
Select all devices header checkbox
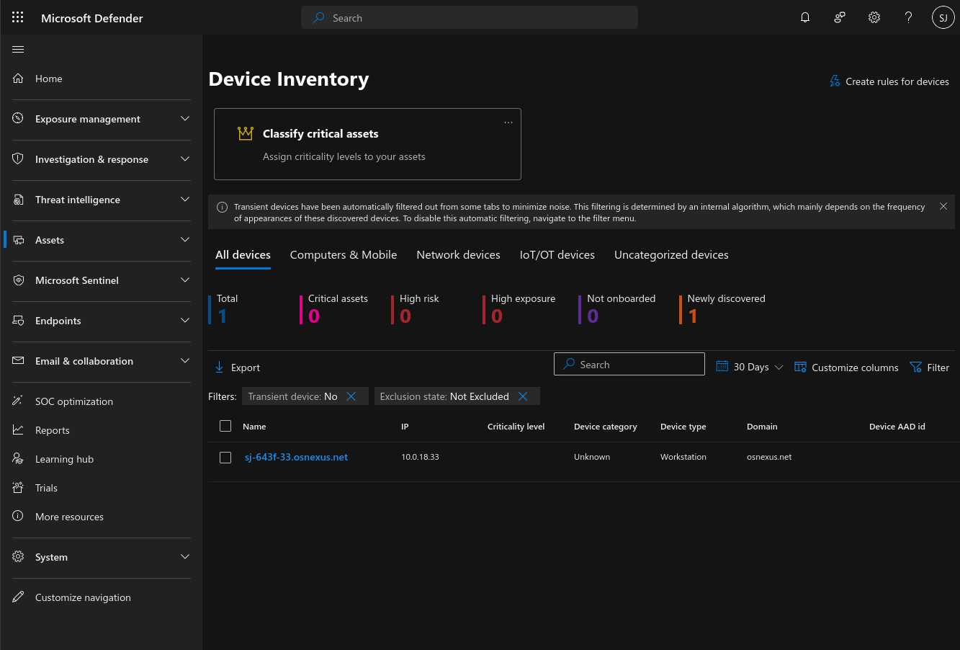tap(225, 427)
